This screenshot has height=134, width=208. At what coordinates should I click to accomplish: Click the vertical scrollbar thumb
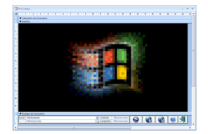(193, 51)
